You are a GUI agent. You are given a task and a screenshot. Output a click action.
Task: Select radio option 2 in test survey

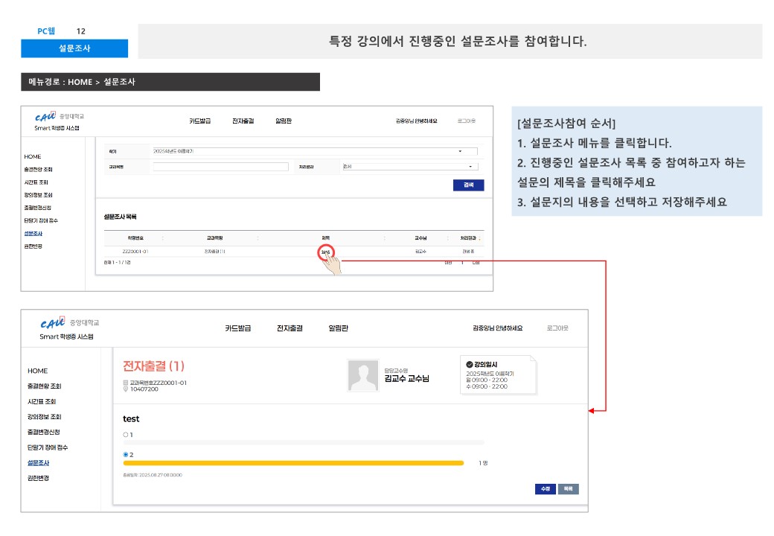[x=125, y=455]
